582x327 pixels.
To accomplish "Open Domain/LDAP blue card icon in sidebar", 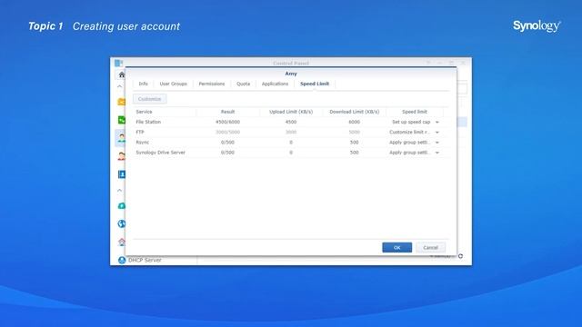I will tap(121, 174).
